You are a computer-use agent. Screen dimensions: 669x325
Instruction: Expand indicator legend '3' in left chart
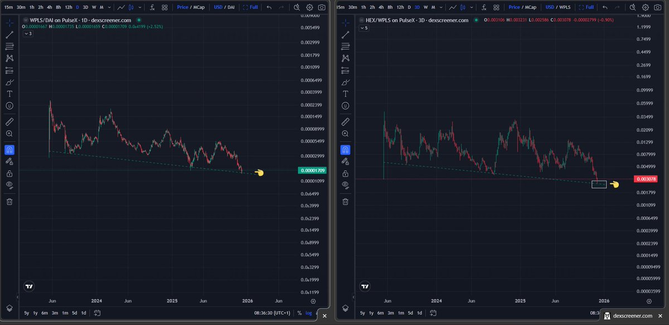click(x=28, y=34)
